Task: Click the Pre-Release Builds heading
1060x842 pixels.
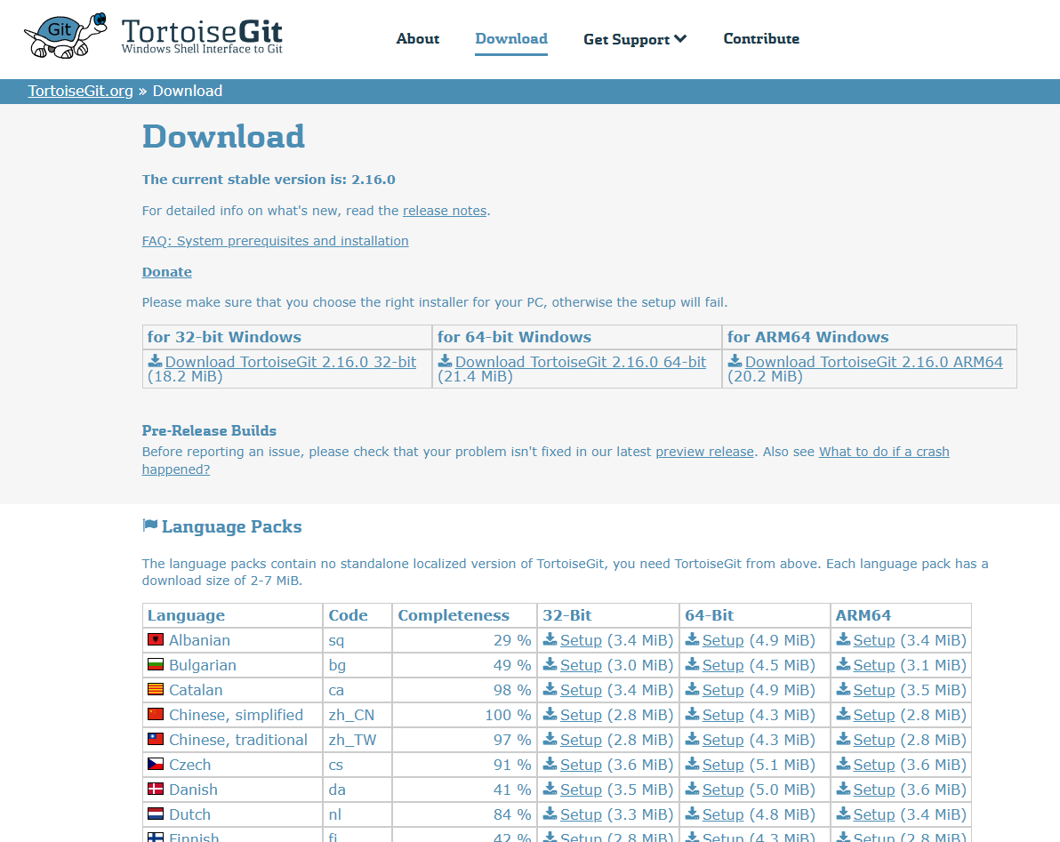Action: (209, 430)
